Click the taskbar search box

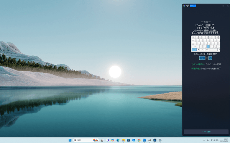pos(86,140)
